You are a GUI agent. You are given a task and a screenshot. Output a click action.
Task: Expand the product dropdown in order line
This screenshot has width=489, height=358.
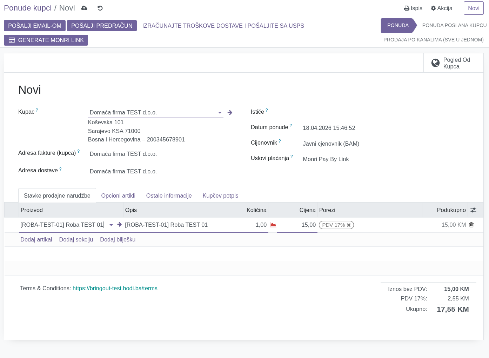coord(111,225)
